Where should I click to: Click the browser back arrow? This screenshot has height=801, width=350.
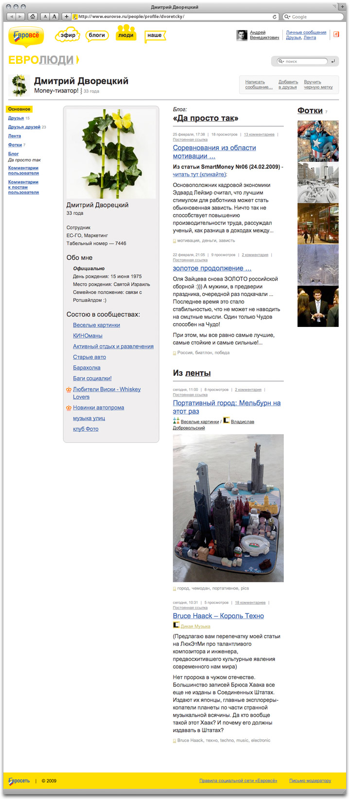point(12,17)
